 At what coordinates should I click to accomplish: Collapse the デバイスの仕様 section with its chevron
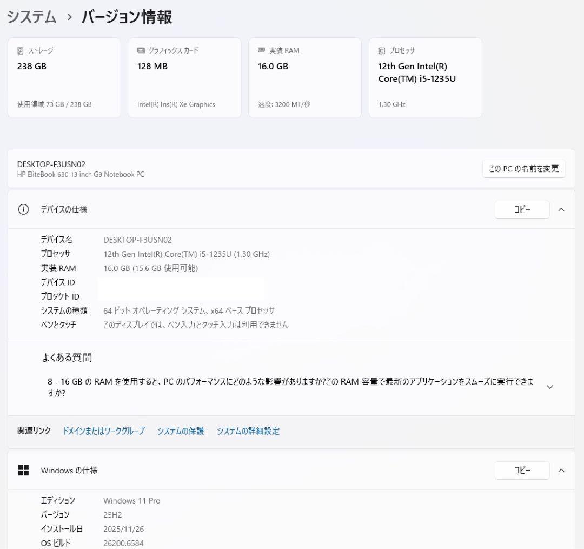(561, 210)
